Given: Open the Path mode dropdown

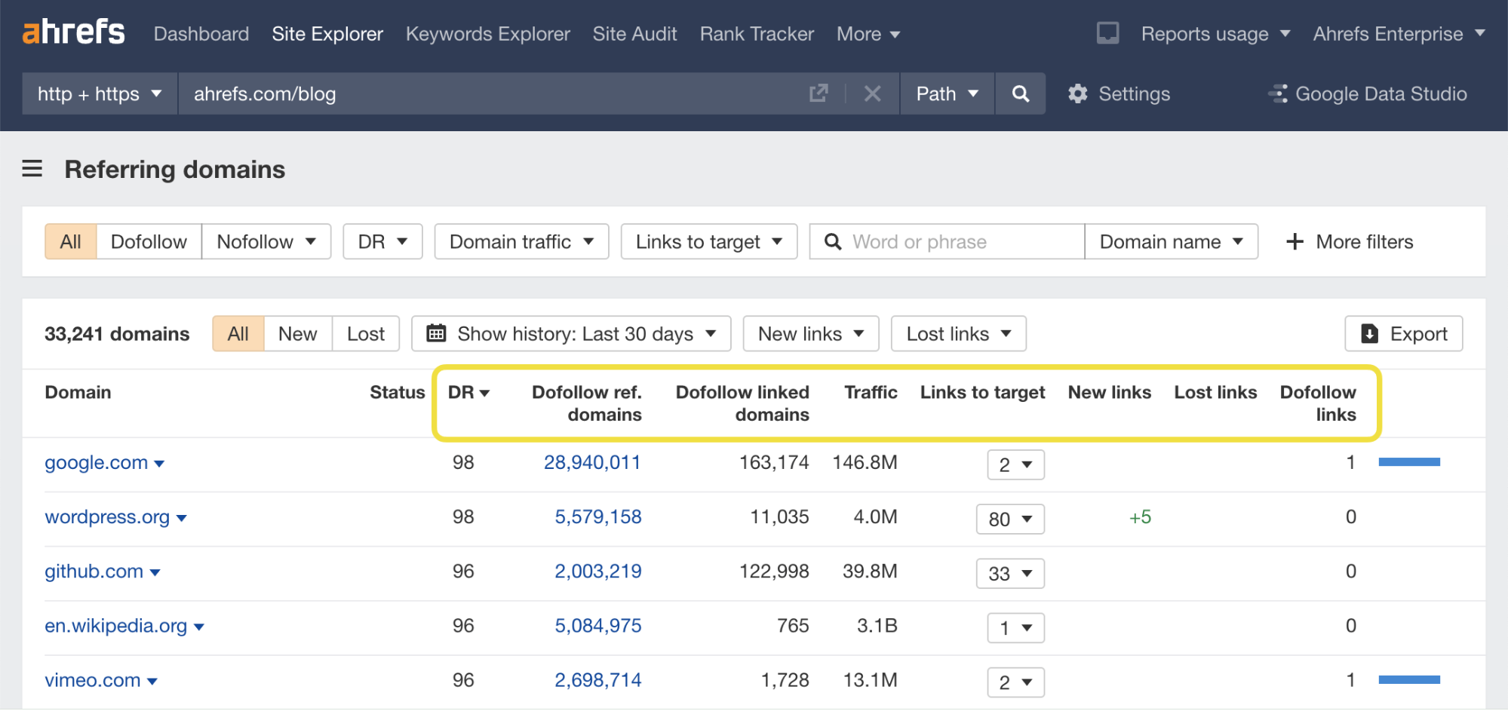Looking at the screenshot, I should click(x=946, y=93).
